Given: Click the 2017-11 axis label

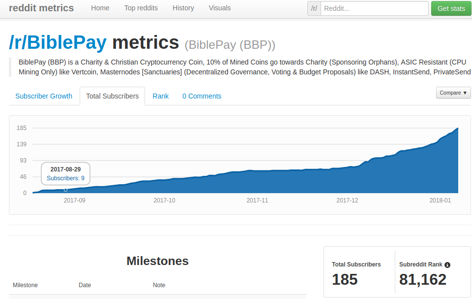Looking at the screenshot, I should click(257, 200).
